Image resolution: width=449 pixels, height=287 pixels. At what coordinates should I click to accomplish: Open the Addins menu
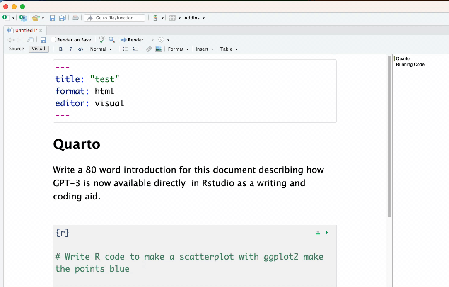194,18
